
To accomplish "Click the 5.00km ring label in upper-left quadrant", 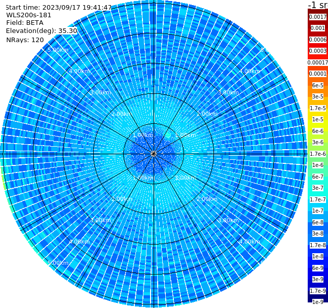I will [58, 50].
